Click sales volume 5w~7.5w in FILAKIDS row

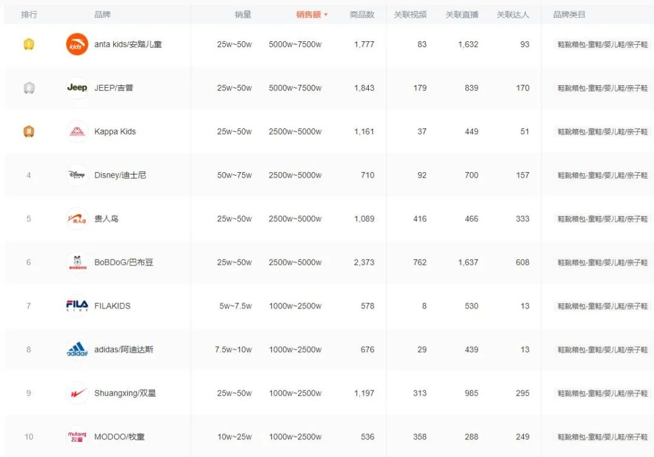click(236, 306)
